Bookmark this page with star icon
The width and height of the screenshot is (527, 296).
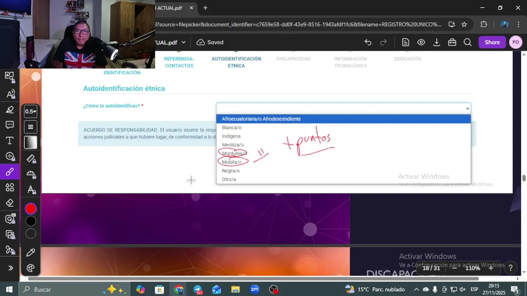pos(464,24)
